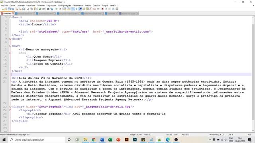Viewport: 255px width, 143px height.
Task: Open the Ferramentas menu
Action: tap(78, 6)
